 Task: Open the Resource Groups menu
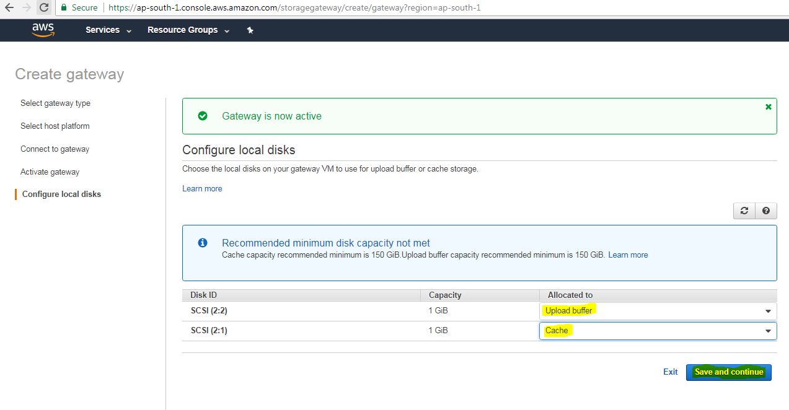[188, 30]
